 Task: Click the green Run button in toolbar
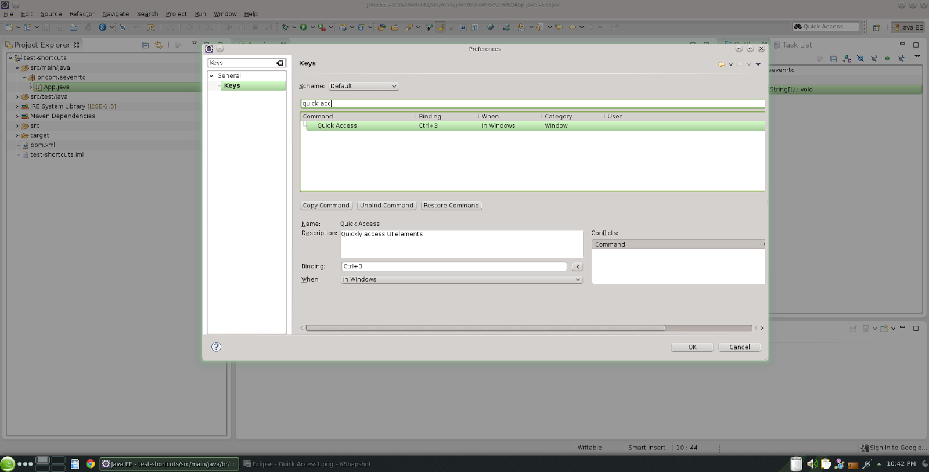(x=303, y=27)
